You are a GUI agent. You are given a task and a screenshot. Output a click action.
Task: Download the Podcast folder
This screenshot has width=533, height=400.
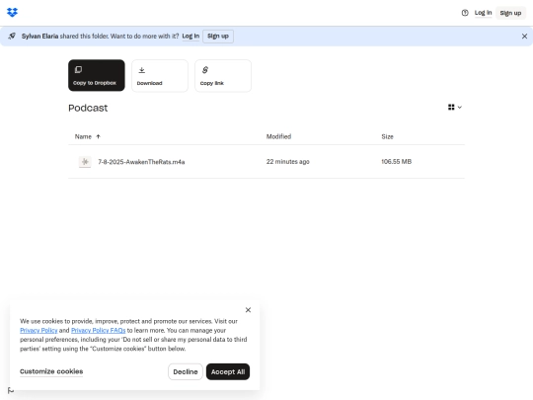coord(160,75)
